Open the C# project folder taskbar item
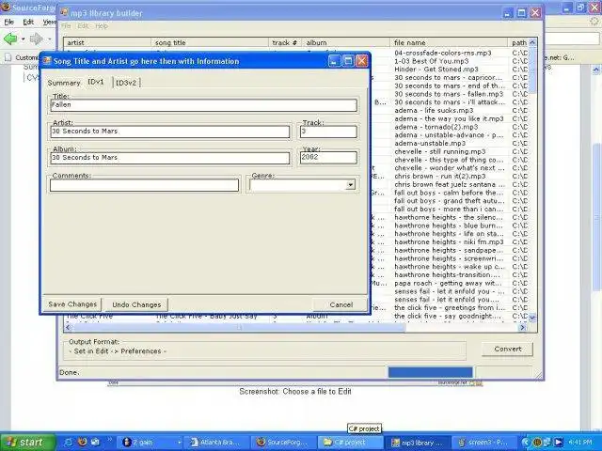602x451 pixels. pos(350,443)
